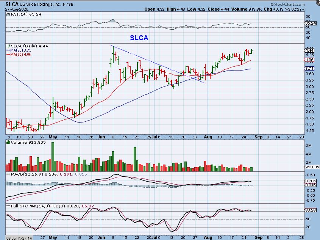Click the 4.06 moving-average tag on the price axis
Viewport: 320px width, 240px height.
[309, 60]
